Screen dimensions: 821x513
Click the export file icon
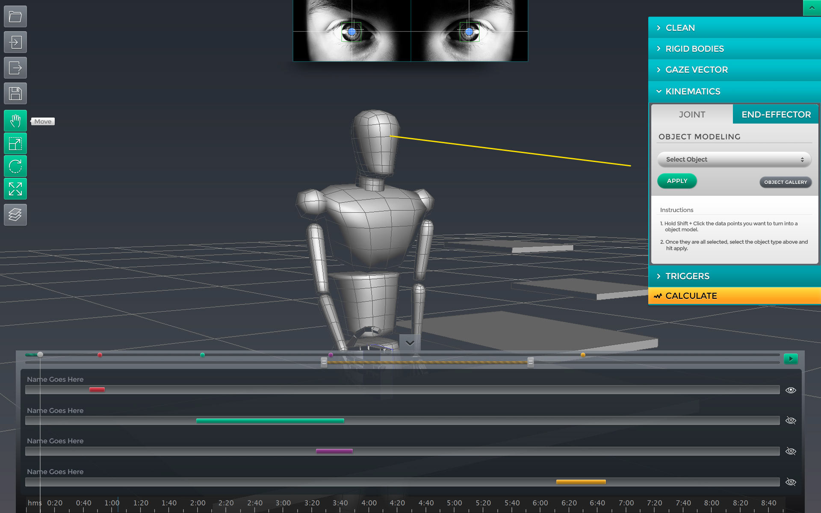[x=15, y=68]
